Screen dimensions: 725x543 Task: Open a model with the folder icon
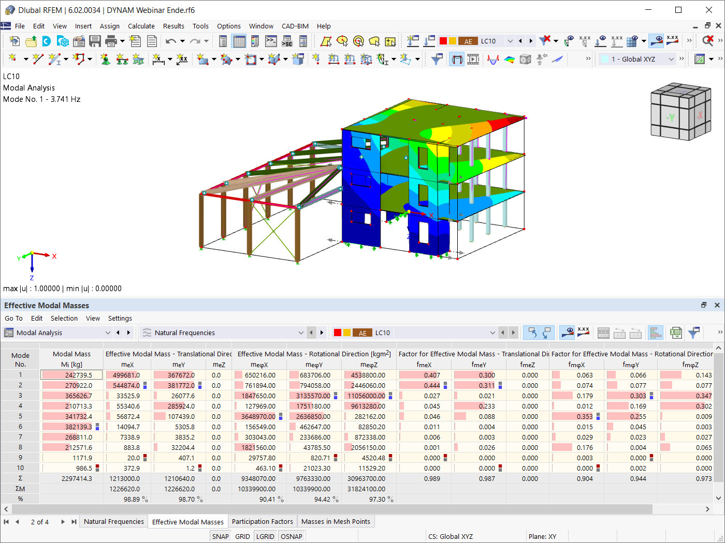pos(31,41)
